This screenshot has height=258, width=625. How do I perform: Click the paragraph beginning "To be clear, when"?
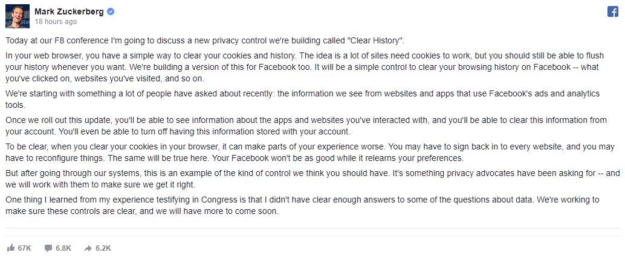click(310, 153)
